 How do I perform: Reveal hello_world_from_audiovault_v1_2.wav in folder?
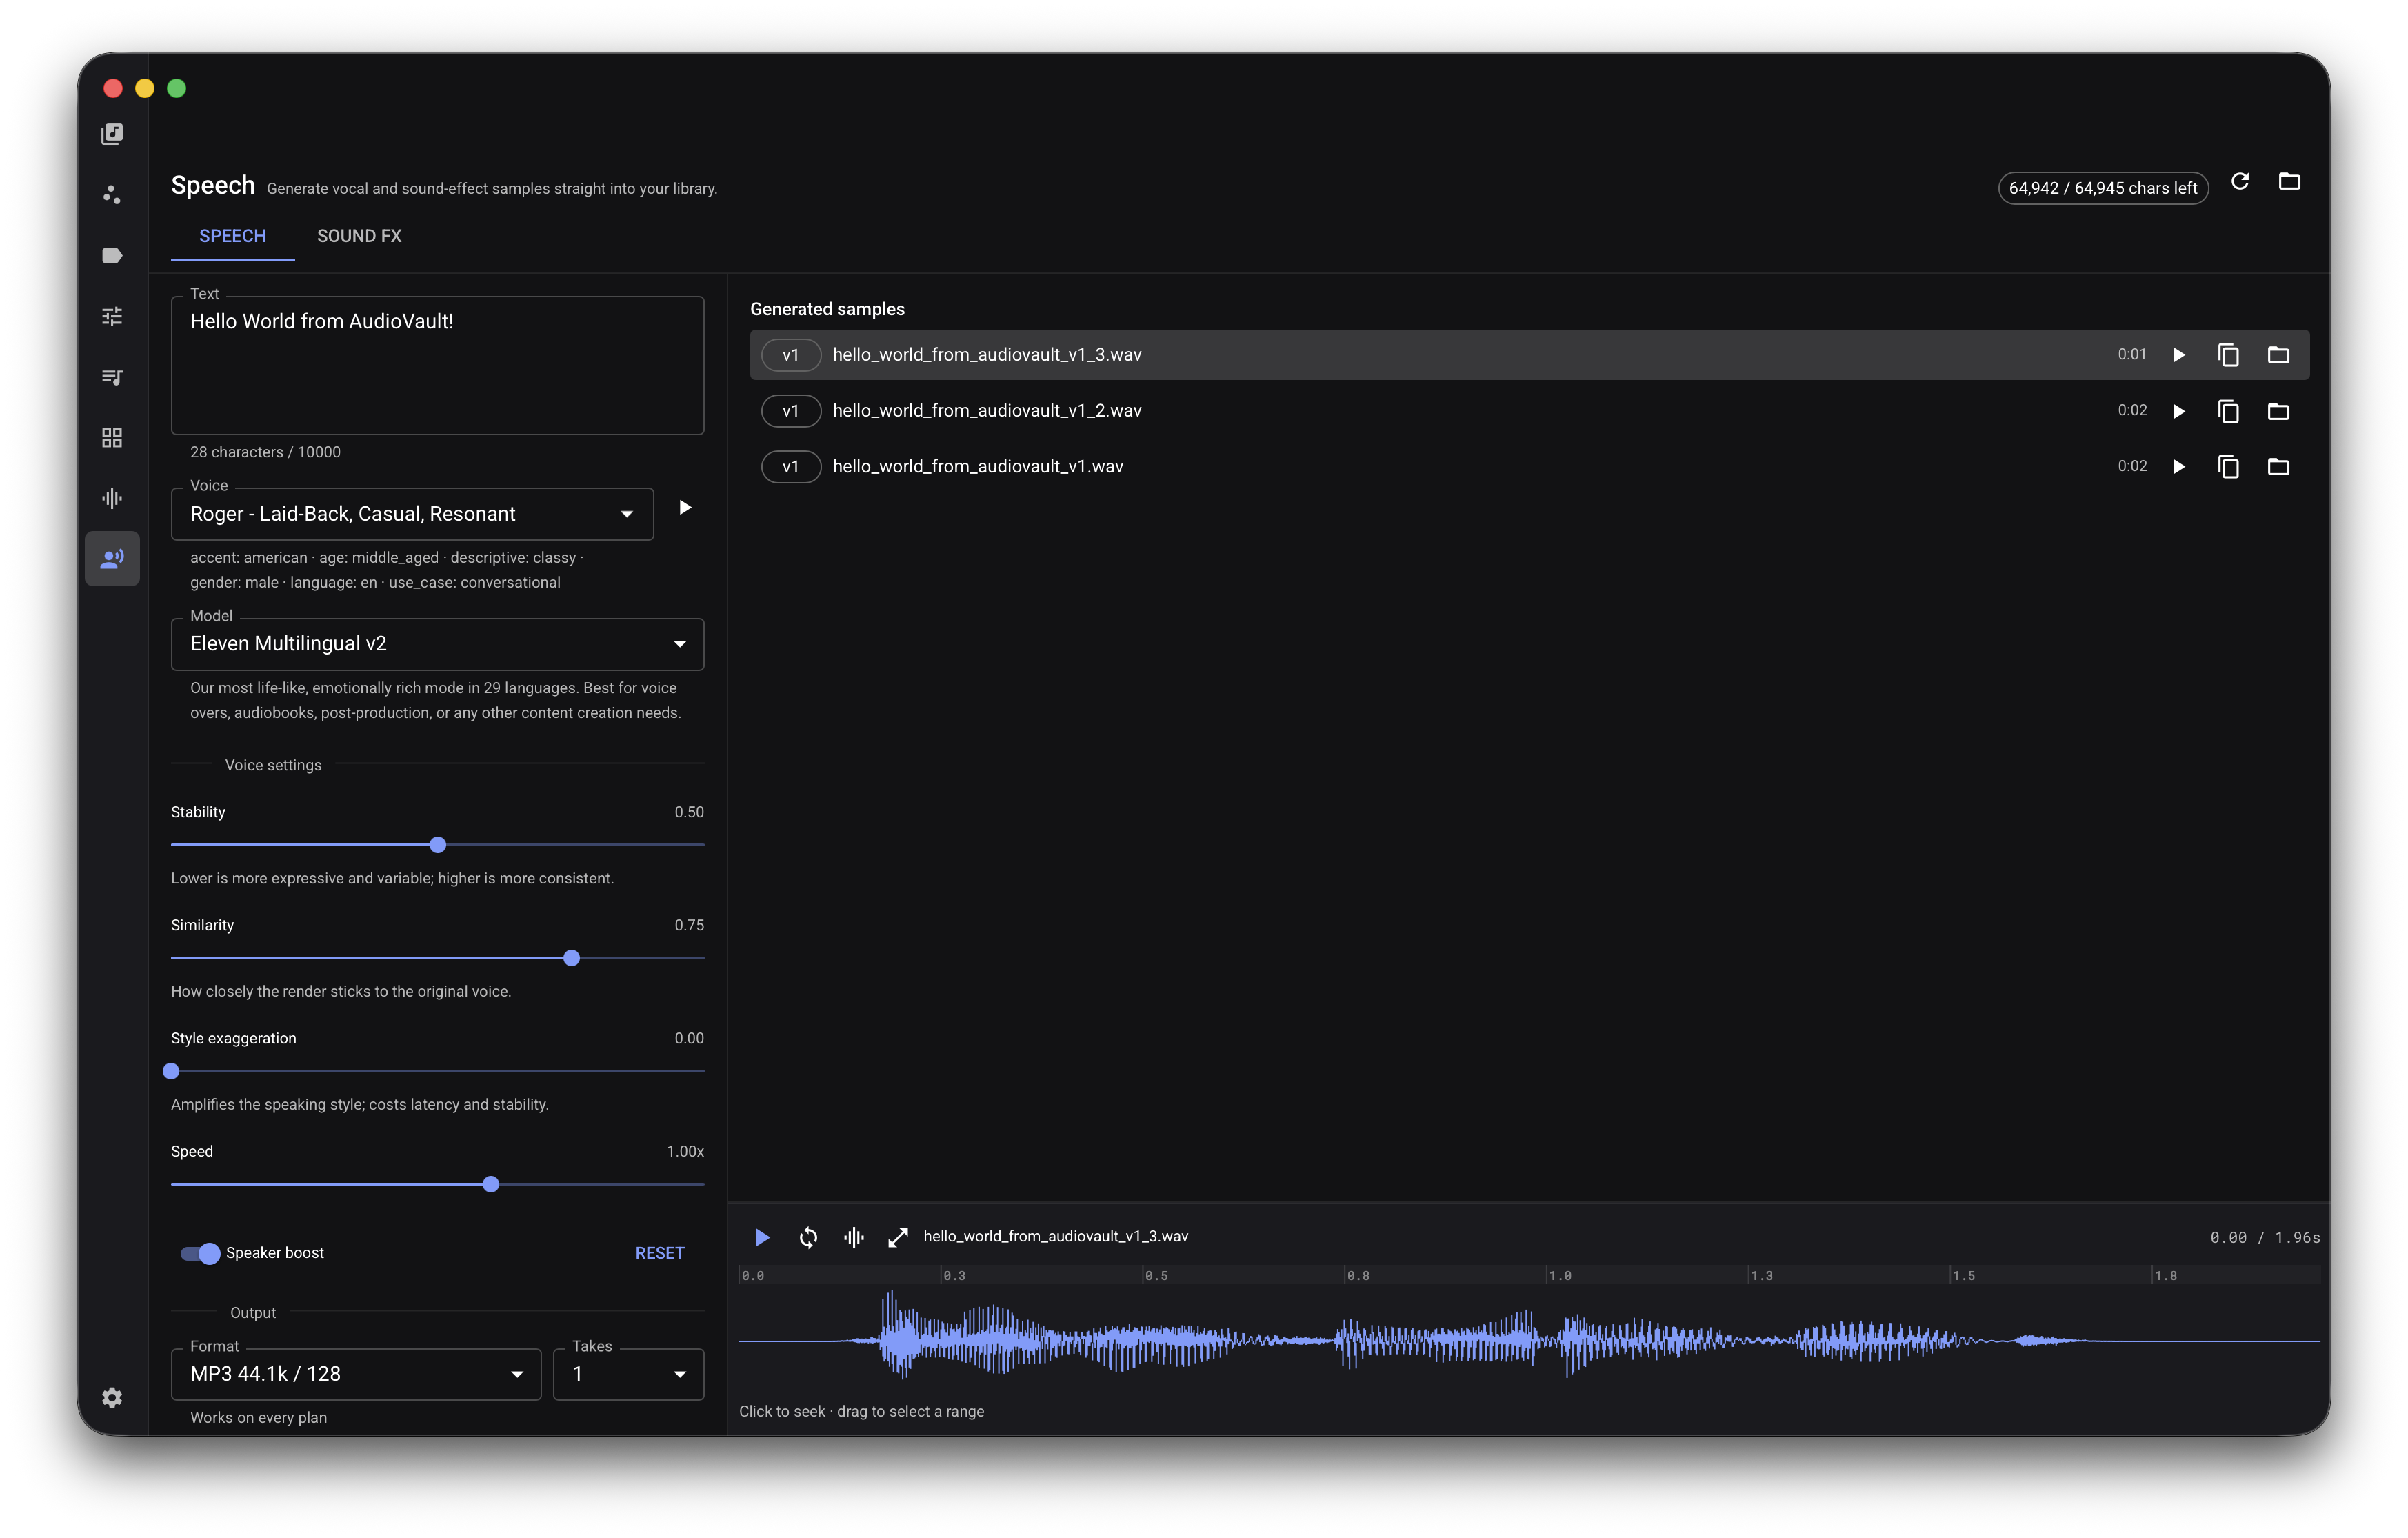pos(2278,411)
